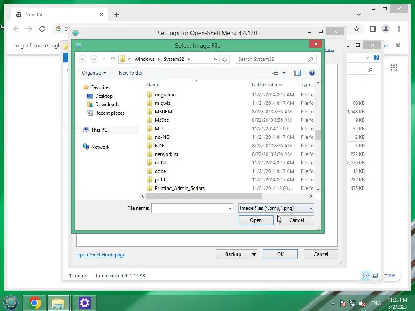Select the migwiz folder

coord(163,103)
